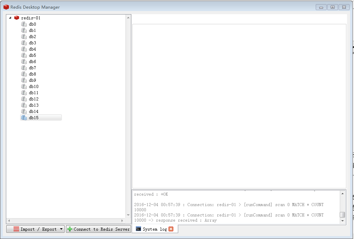Image resolution: width=354 pixels, height=239 pixels.
Task: Minimize the Redis Desktop Manager window
Action: [x=321, y=7]
